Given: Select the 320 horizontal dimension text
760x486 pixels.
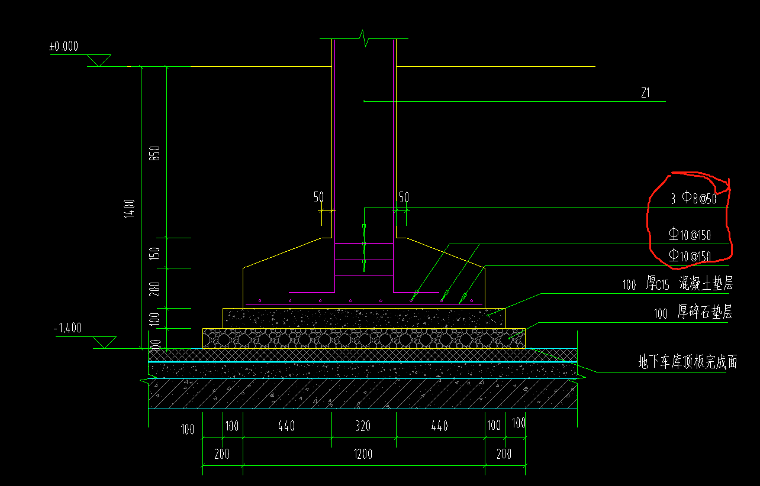Looking at the screenshot, I should click(363, 426).
